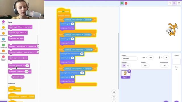The image size is (182, 102).
Task: Select the Спрайт 1 thumbnail
Action: pos(125,74)
